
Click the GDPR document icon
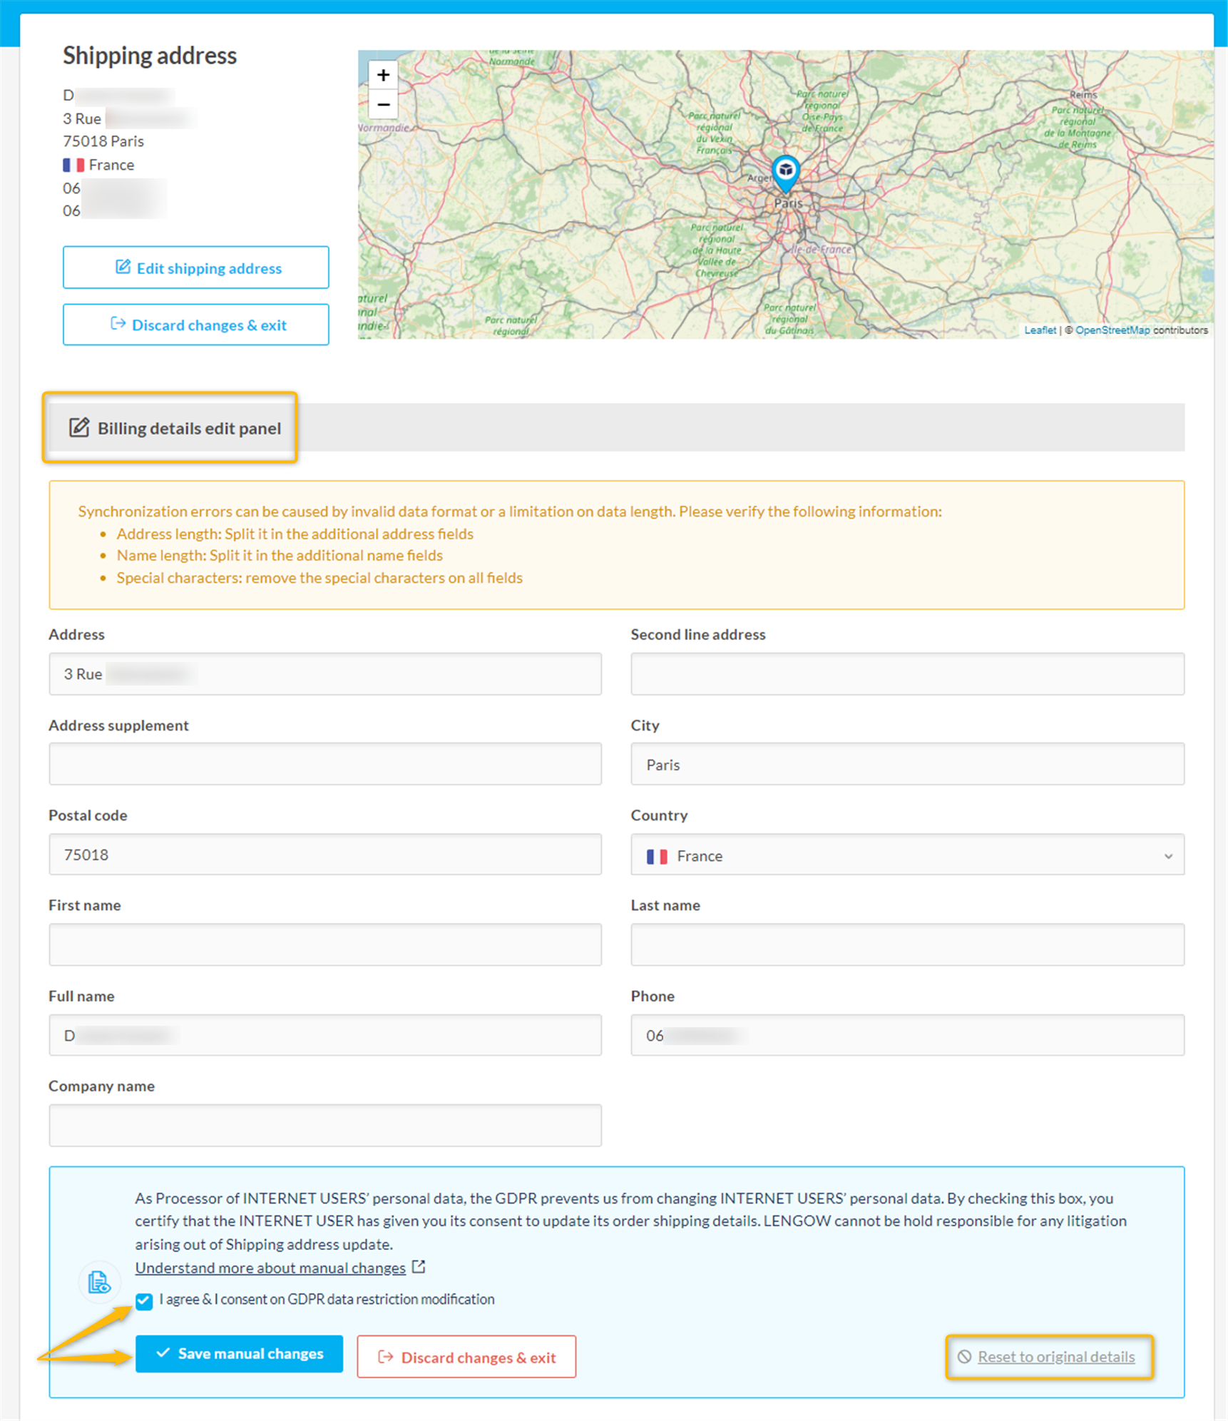click(x=99, y=1282)
